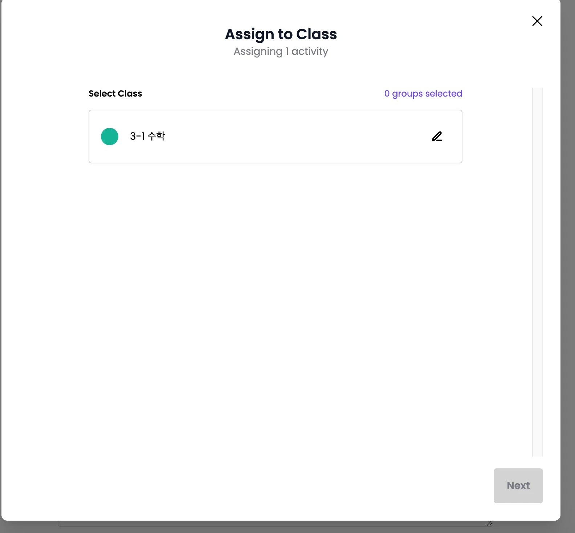Click the '3-1' prefix of the class name
The height and width of the screenshot is (533, 575).
[x=137, y=136]
